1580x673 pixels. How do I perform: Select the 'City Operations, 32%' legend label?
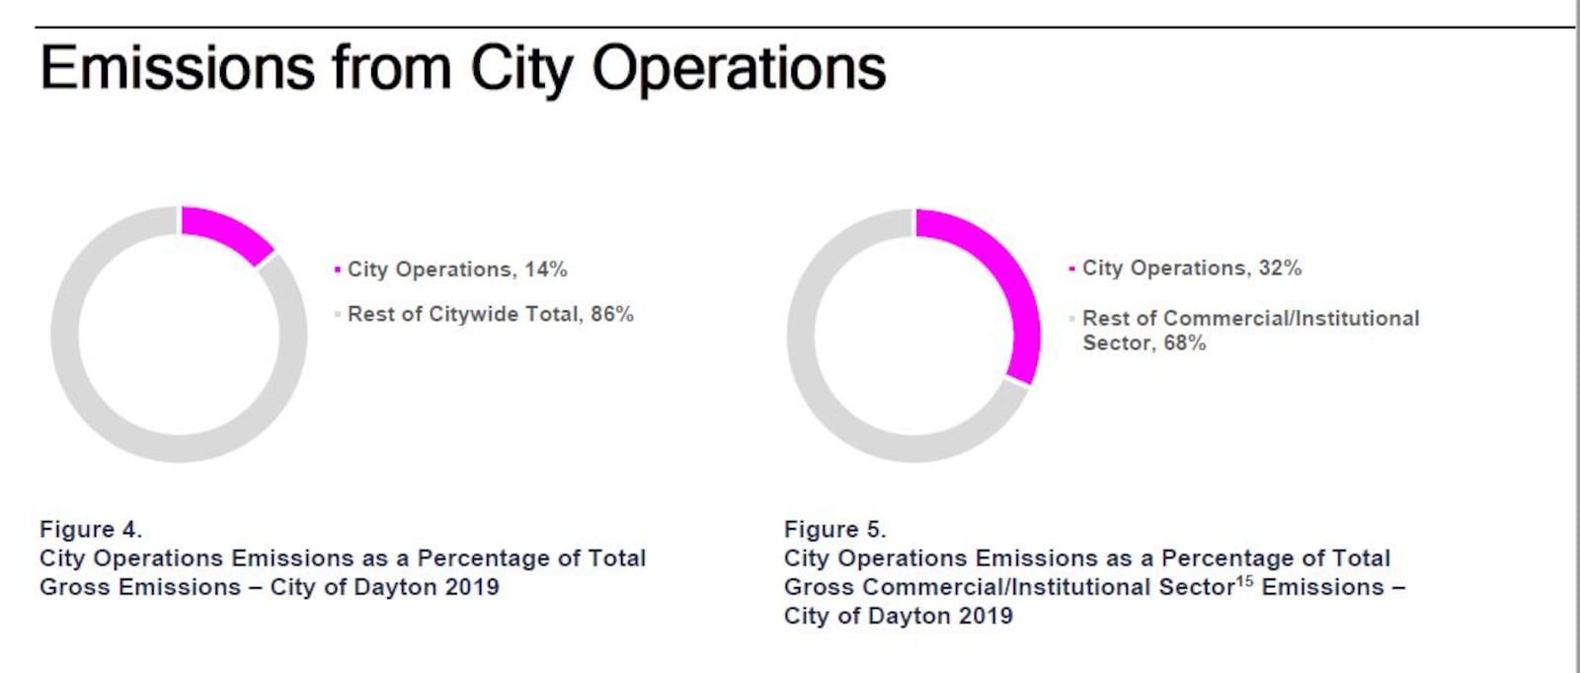tap(1192, 268)
